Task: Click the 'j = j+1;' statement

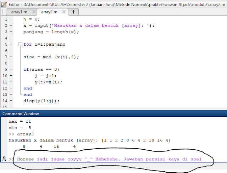Action: [x=45, y=76]
